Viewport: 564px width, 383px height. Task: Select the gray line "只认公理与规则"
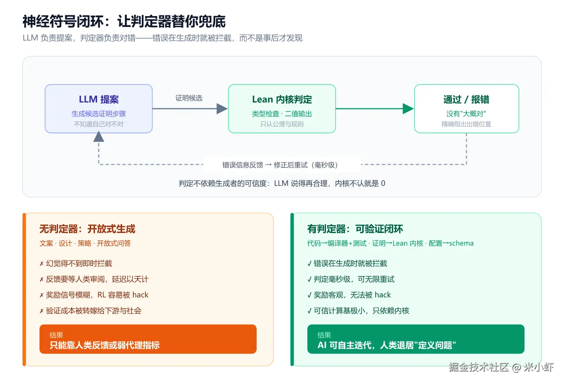click(282, 124)
